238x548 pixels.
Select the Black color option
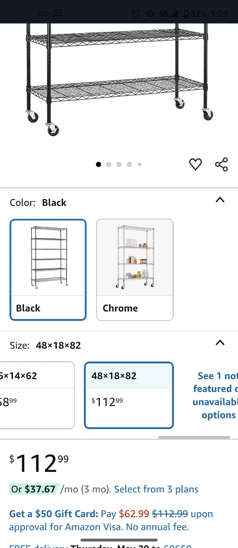click(x=48, y=270)
